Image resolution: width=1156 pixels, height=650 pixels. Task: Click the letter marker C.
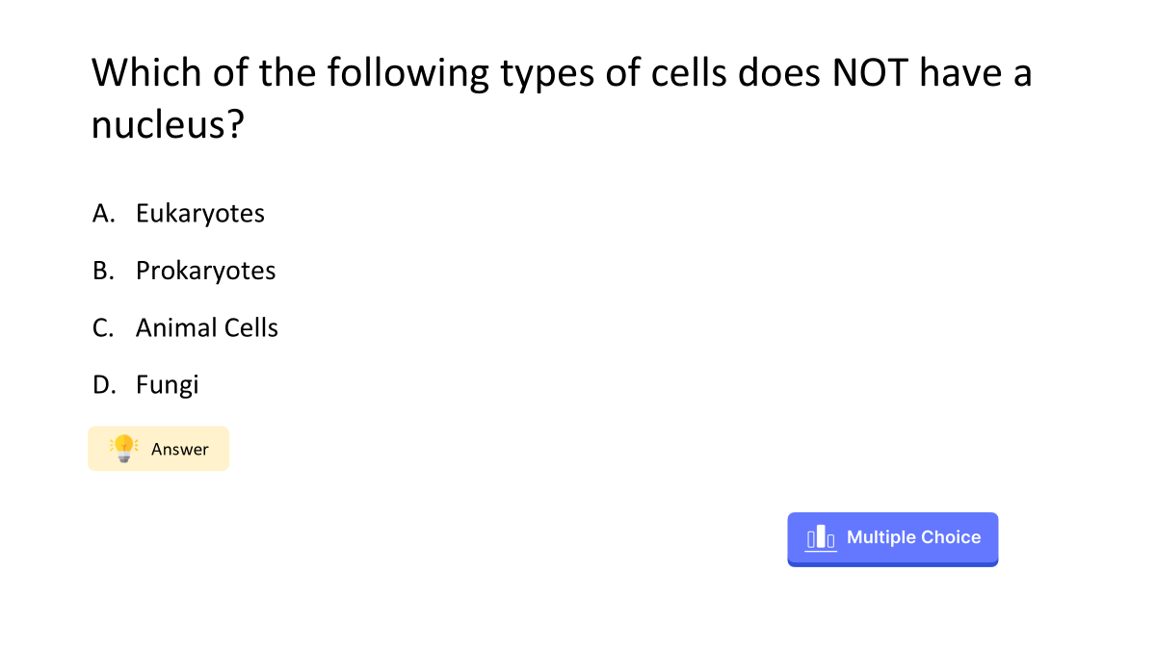103,327
